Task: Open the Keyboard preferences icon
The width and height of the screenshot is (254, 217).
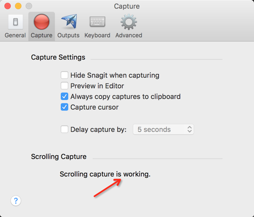Action: (x=97, y=22)
